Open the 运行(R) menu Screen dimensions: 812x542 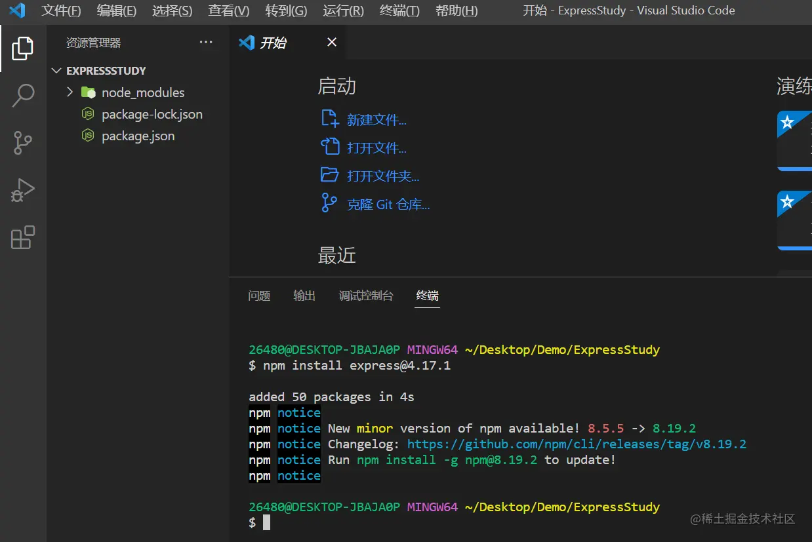coord(344,10)
